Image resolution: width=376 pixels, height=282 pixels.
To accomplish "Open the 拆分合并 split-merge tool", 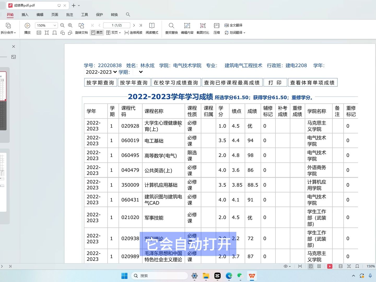I will click(8, 28).
